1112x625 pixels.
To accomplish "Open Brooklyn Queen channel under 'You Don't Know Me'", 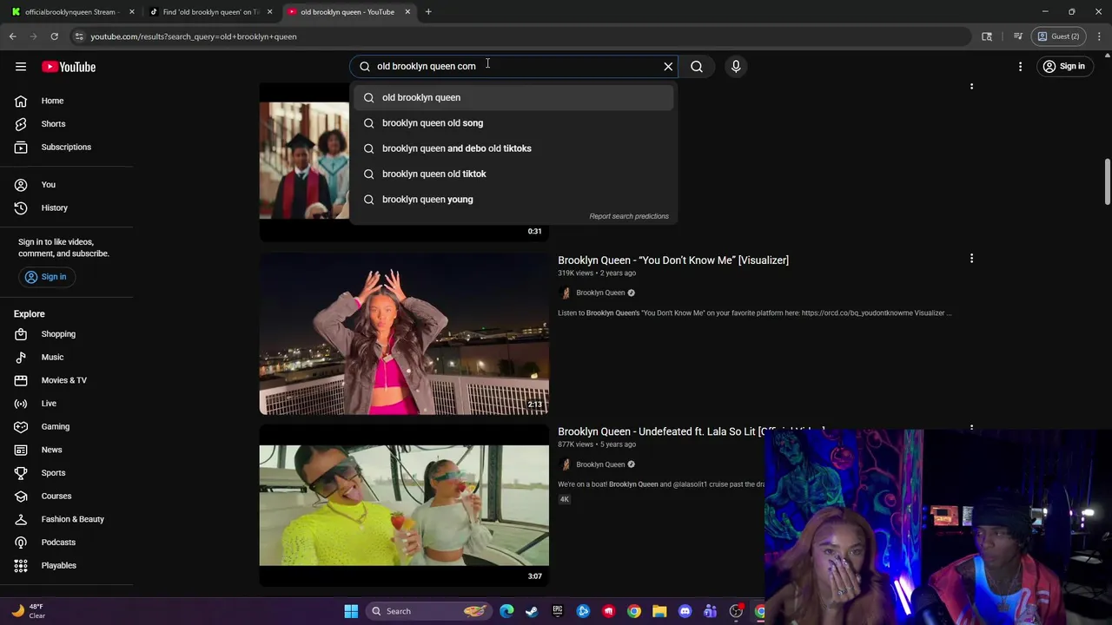I will click(600, 293).
